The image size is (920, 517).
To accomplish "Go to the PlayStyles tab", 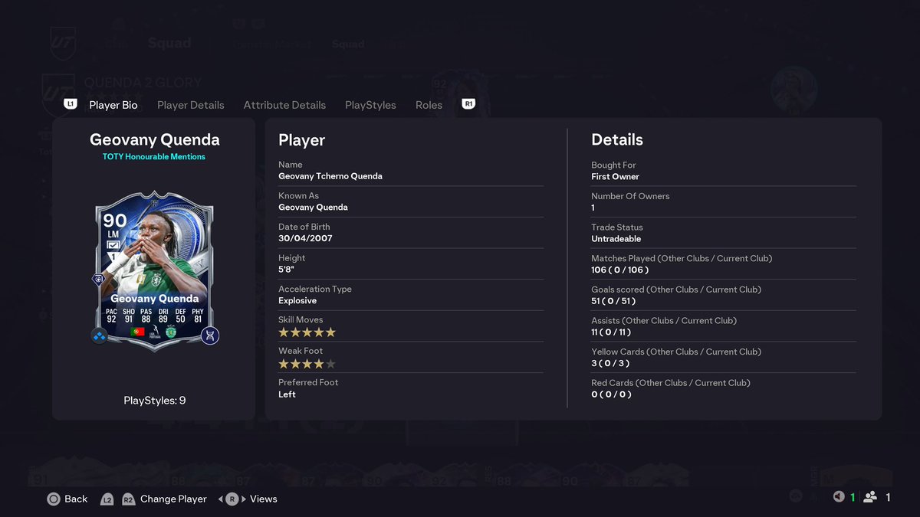I will [370, 105].
